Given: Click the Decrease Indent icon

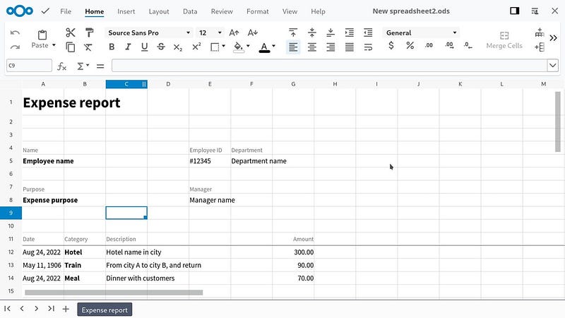Looking at the screenshot, I should point(368,33).
